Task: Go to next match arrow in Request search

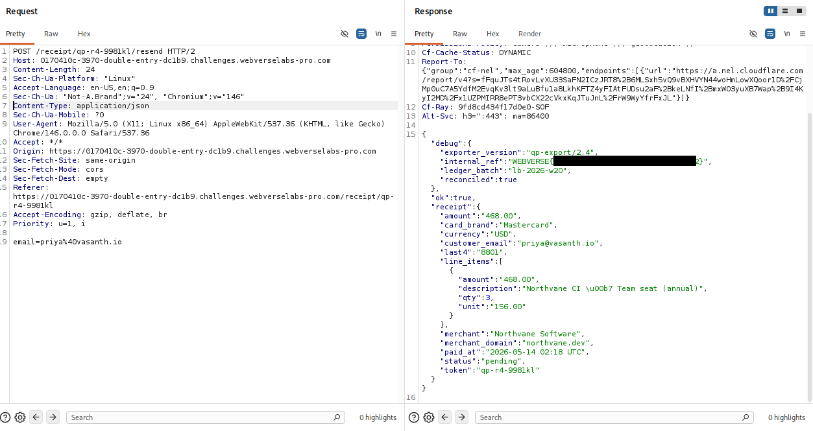Action: coord(53,417)
